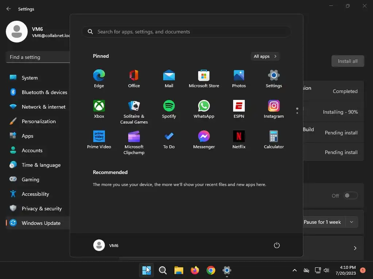Toggle the Off switch in Windows Update
This screenshot has width=373, height=279.
[351, 195]
